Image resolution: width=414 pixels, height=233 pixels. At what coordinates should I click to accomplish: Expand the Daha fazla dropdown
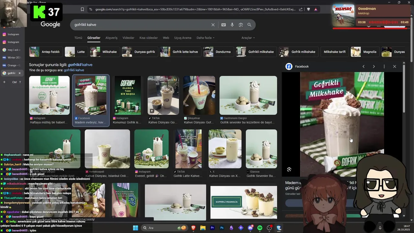[x=205, y=38]
